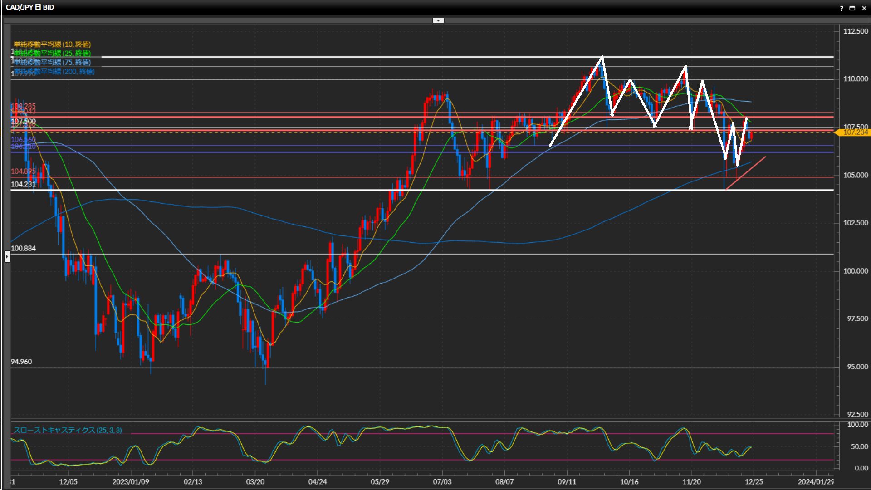This screenshot has height=490, width=871.
Task: Select the 10-period moving average label
Action: click(52, 44)
